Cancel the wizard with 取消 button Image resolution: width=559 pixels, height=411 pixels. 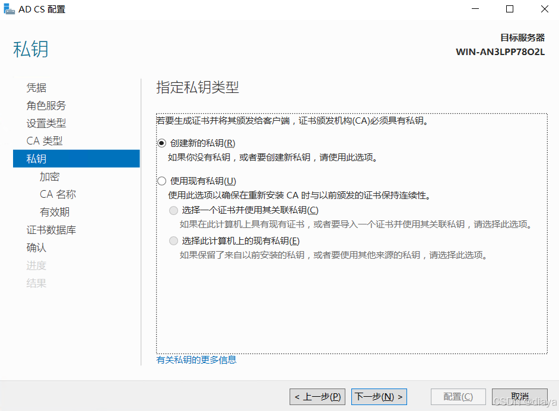tap(520, 396)
